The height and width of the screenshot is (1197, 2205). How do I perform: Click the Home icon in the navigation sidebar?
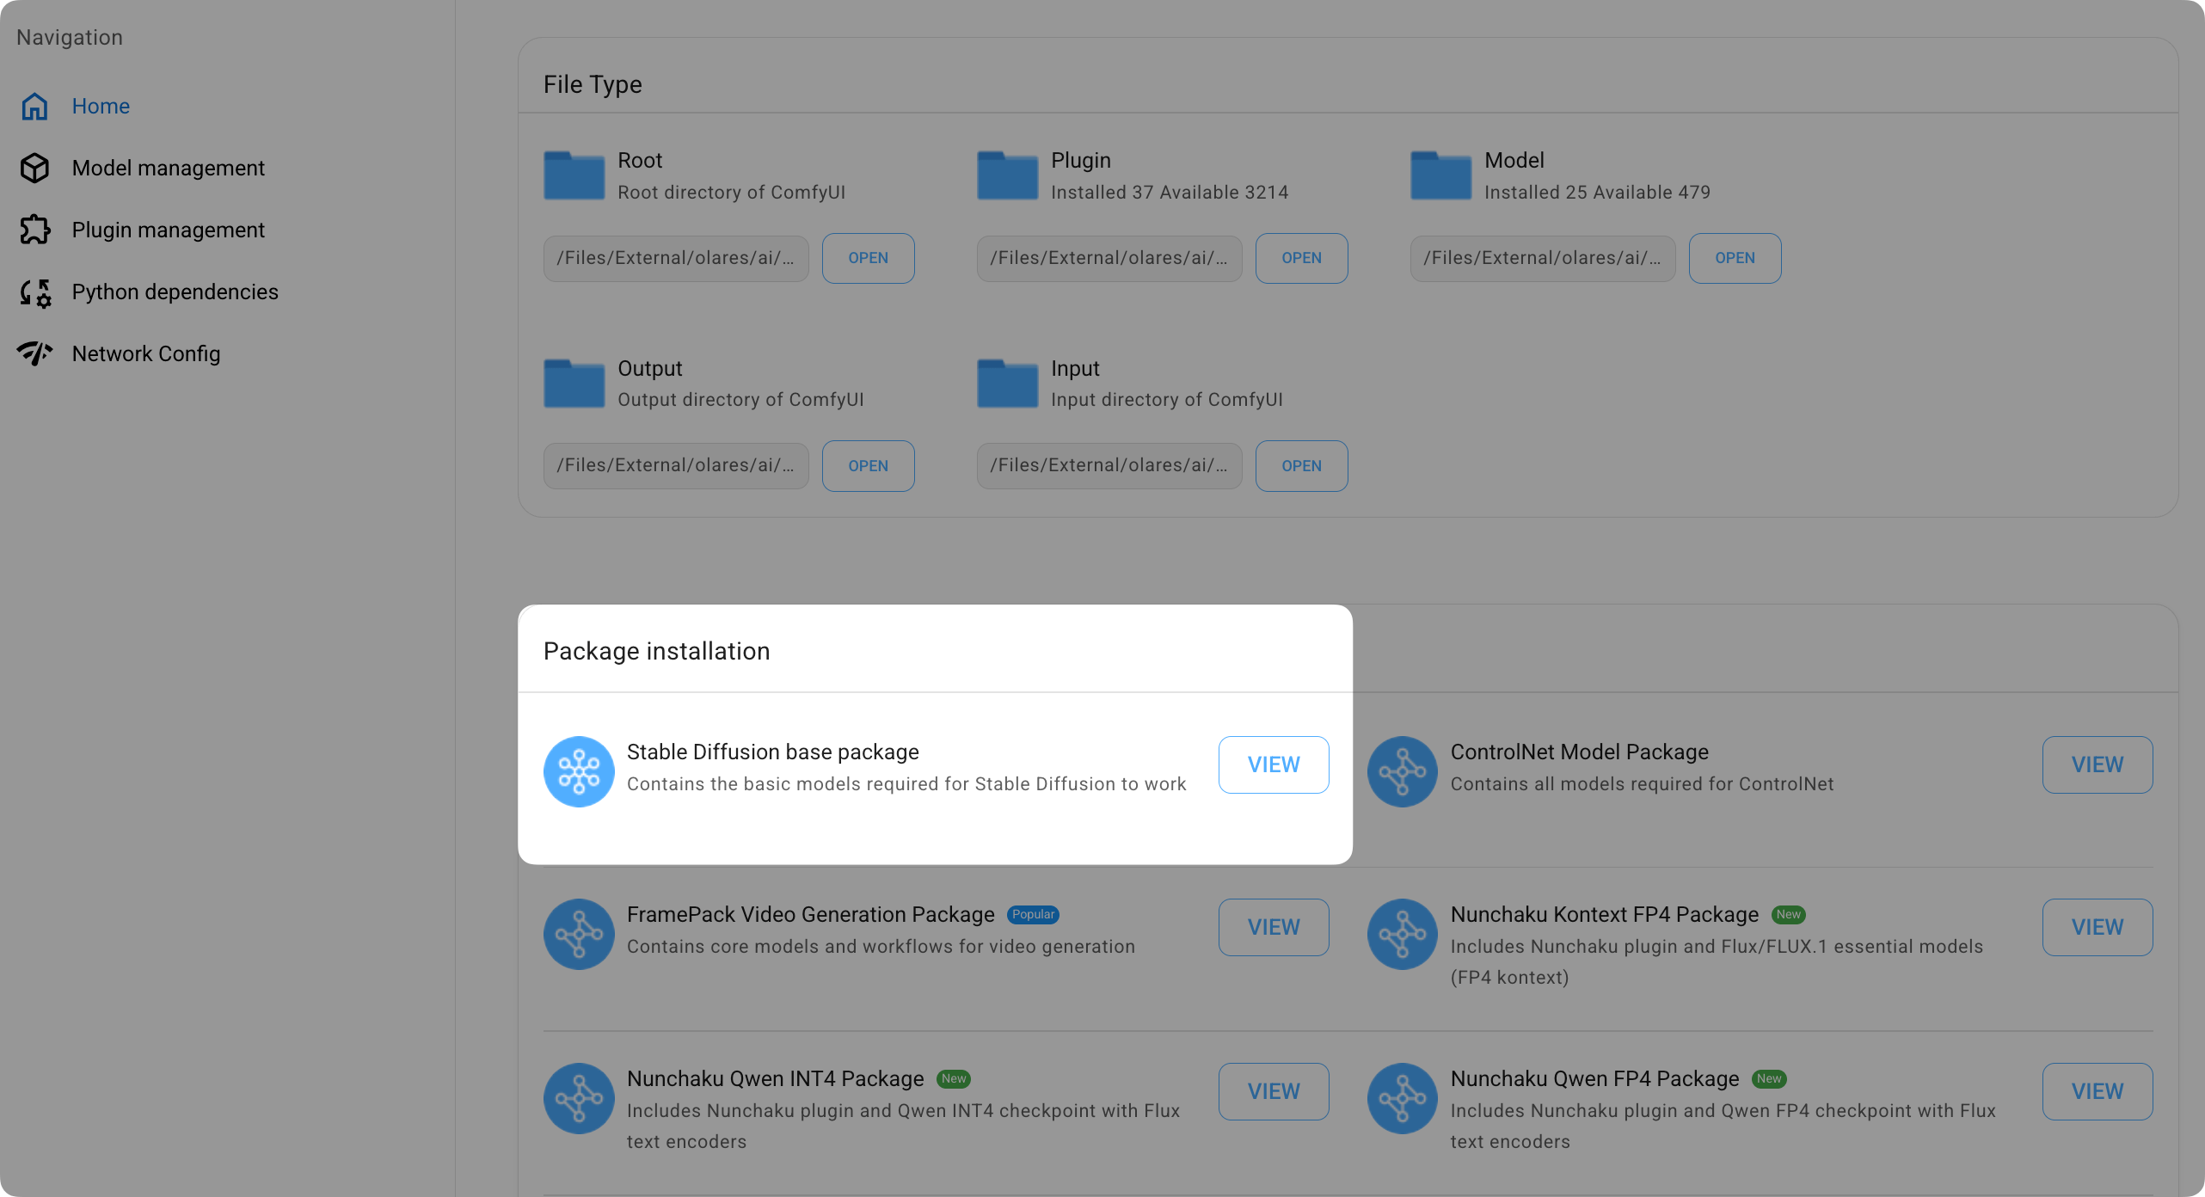pos(34,106)
